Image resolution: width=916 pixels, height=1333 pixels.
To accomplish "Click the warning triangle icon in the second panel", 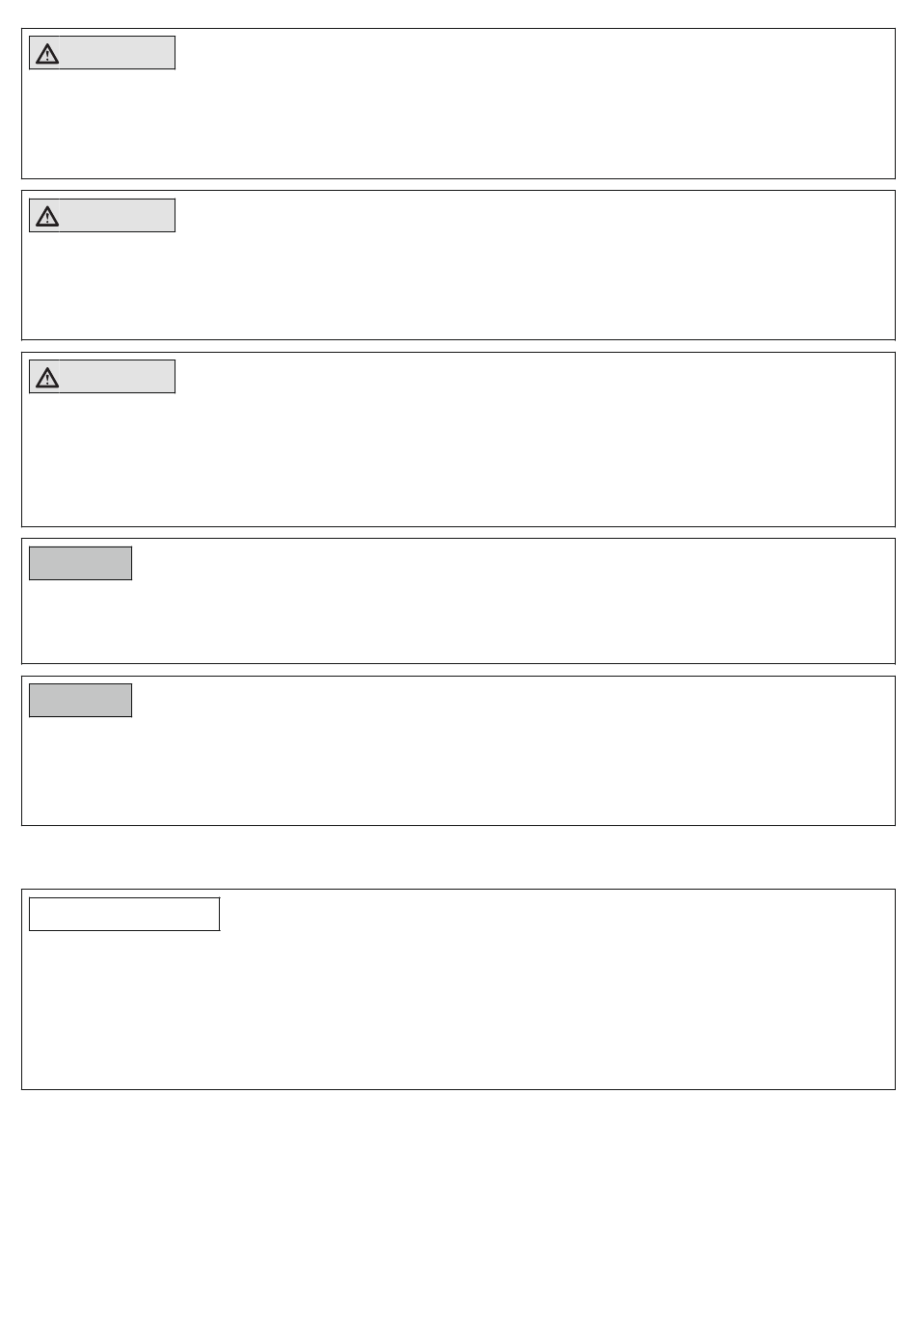I will [47, 216].
